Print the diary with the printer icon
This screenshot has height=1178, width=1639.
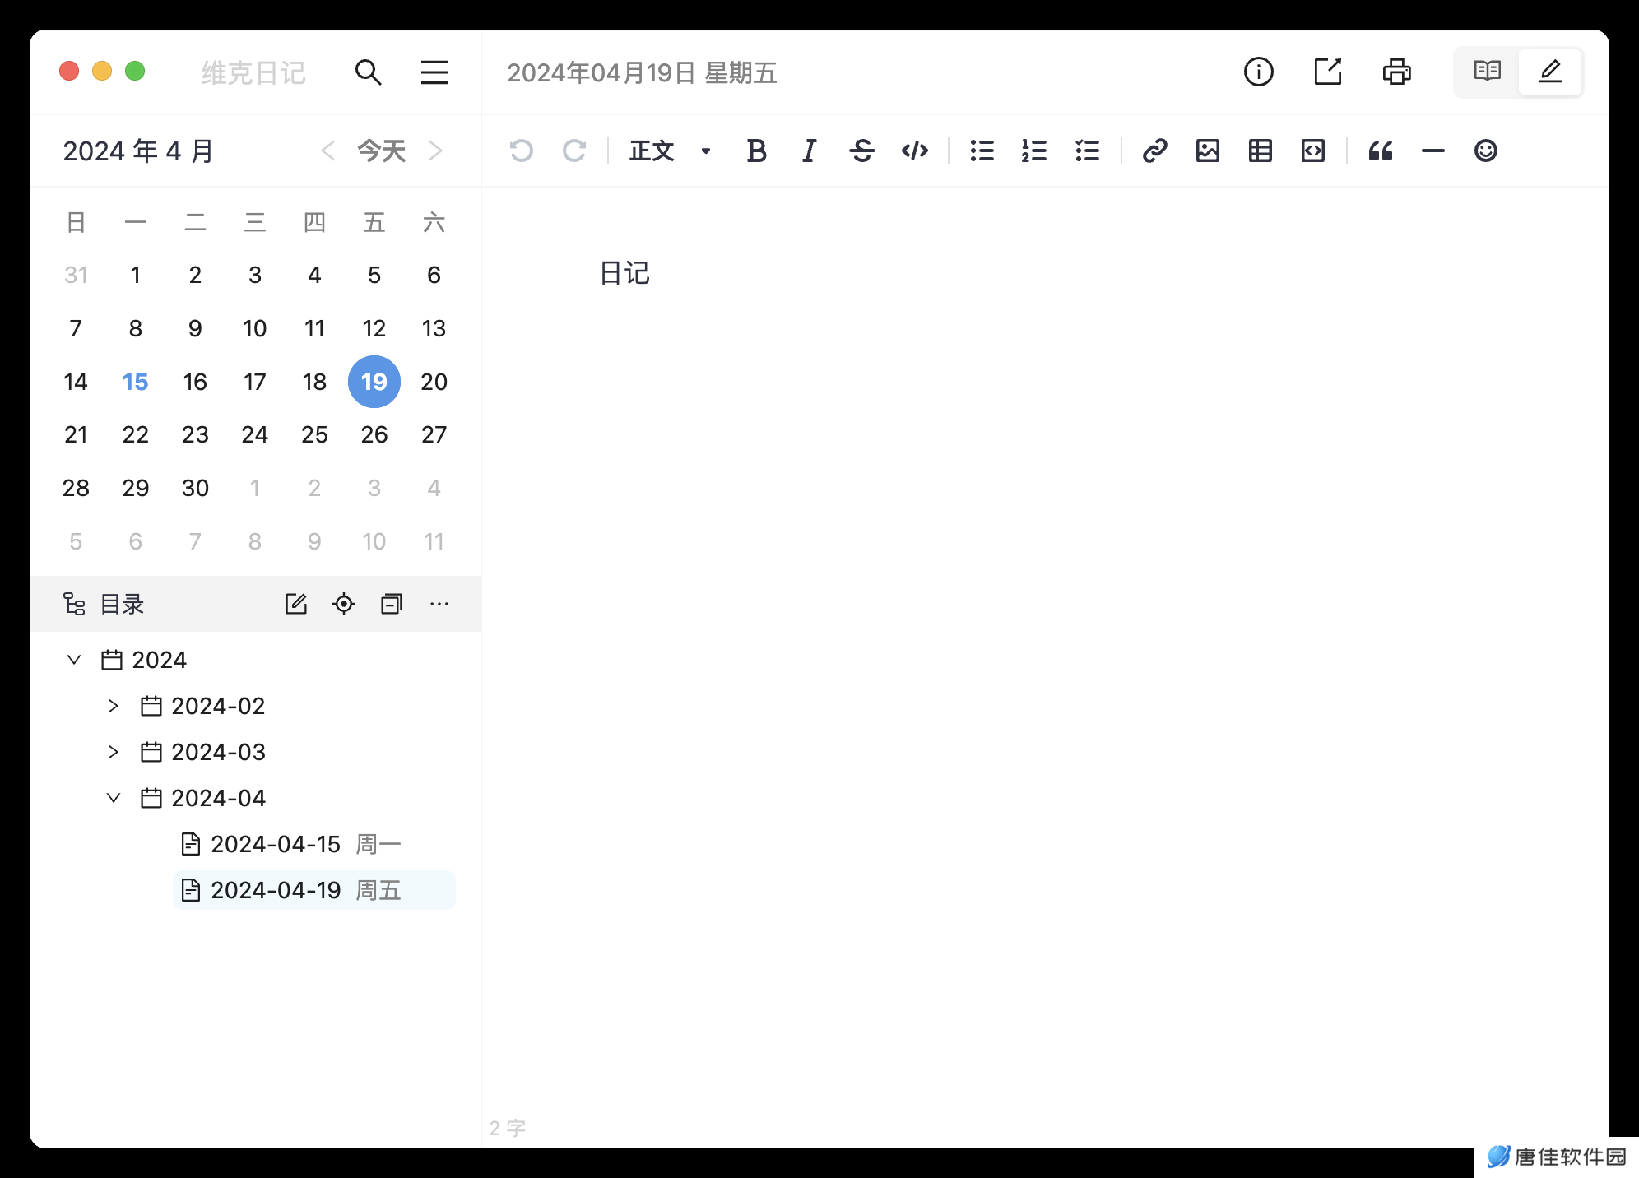click(1397, 72)
